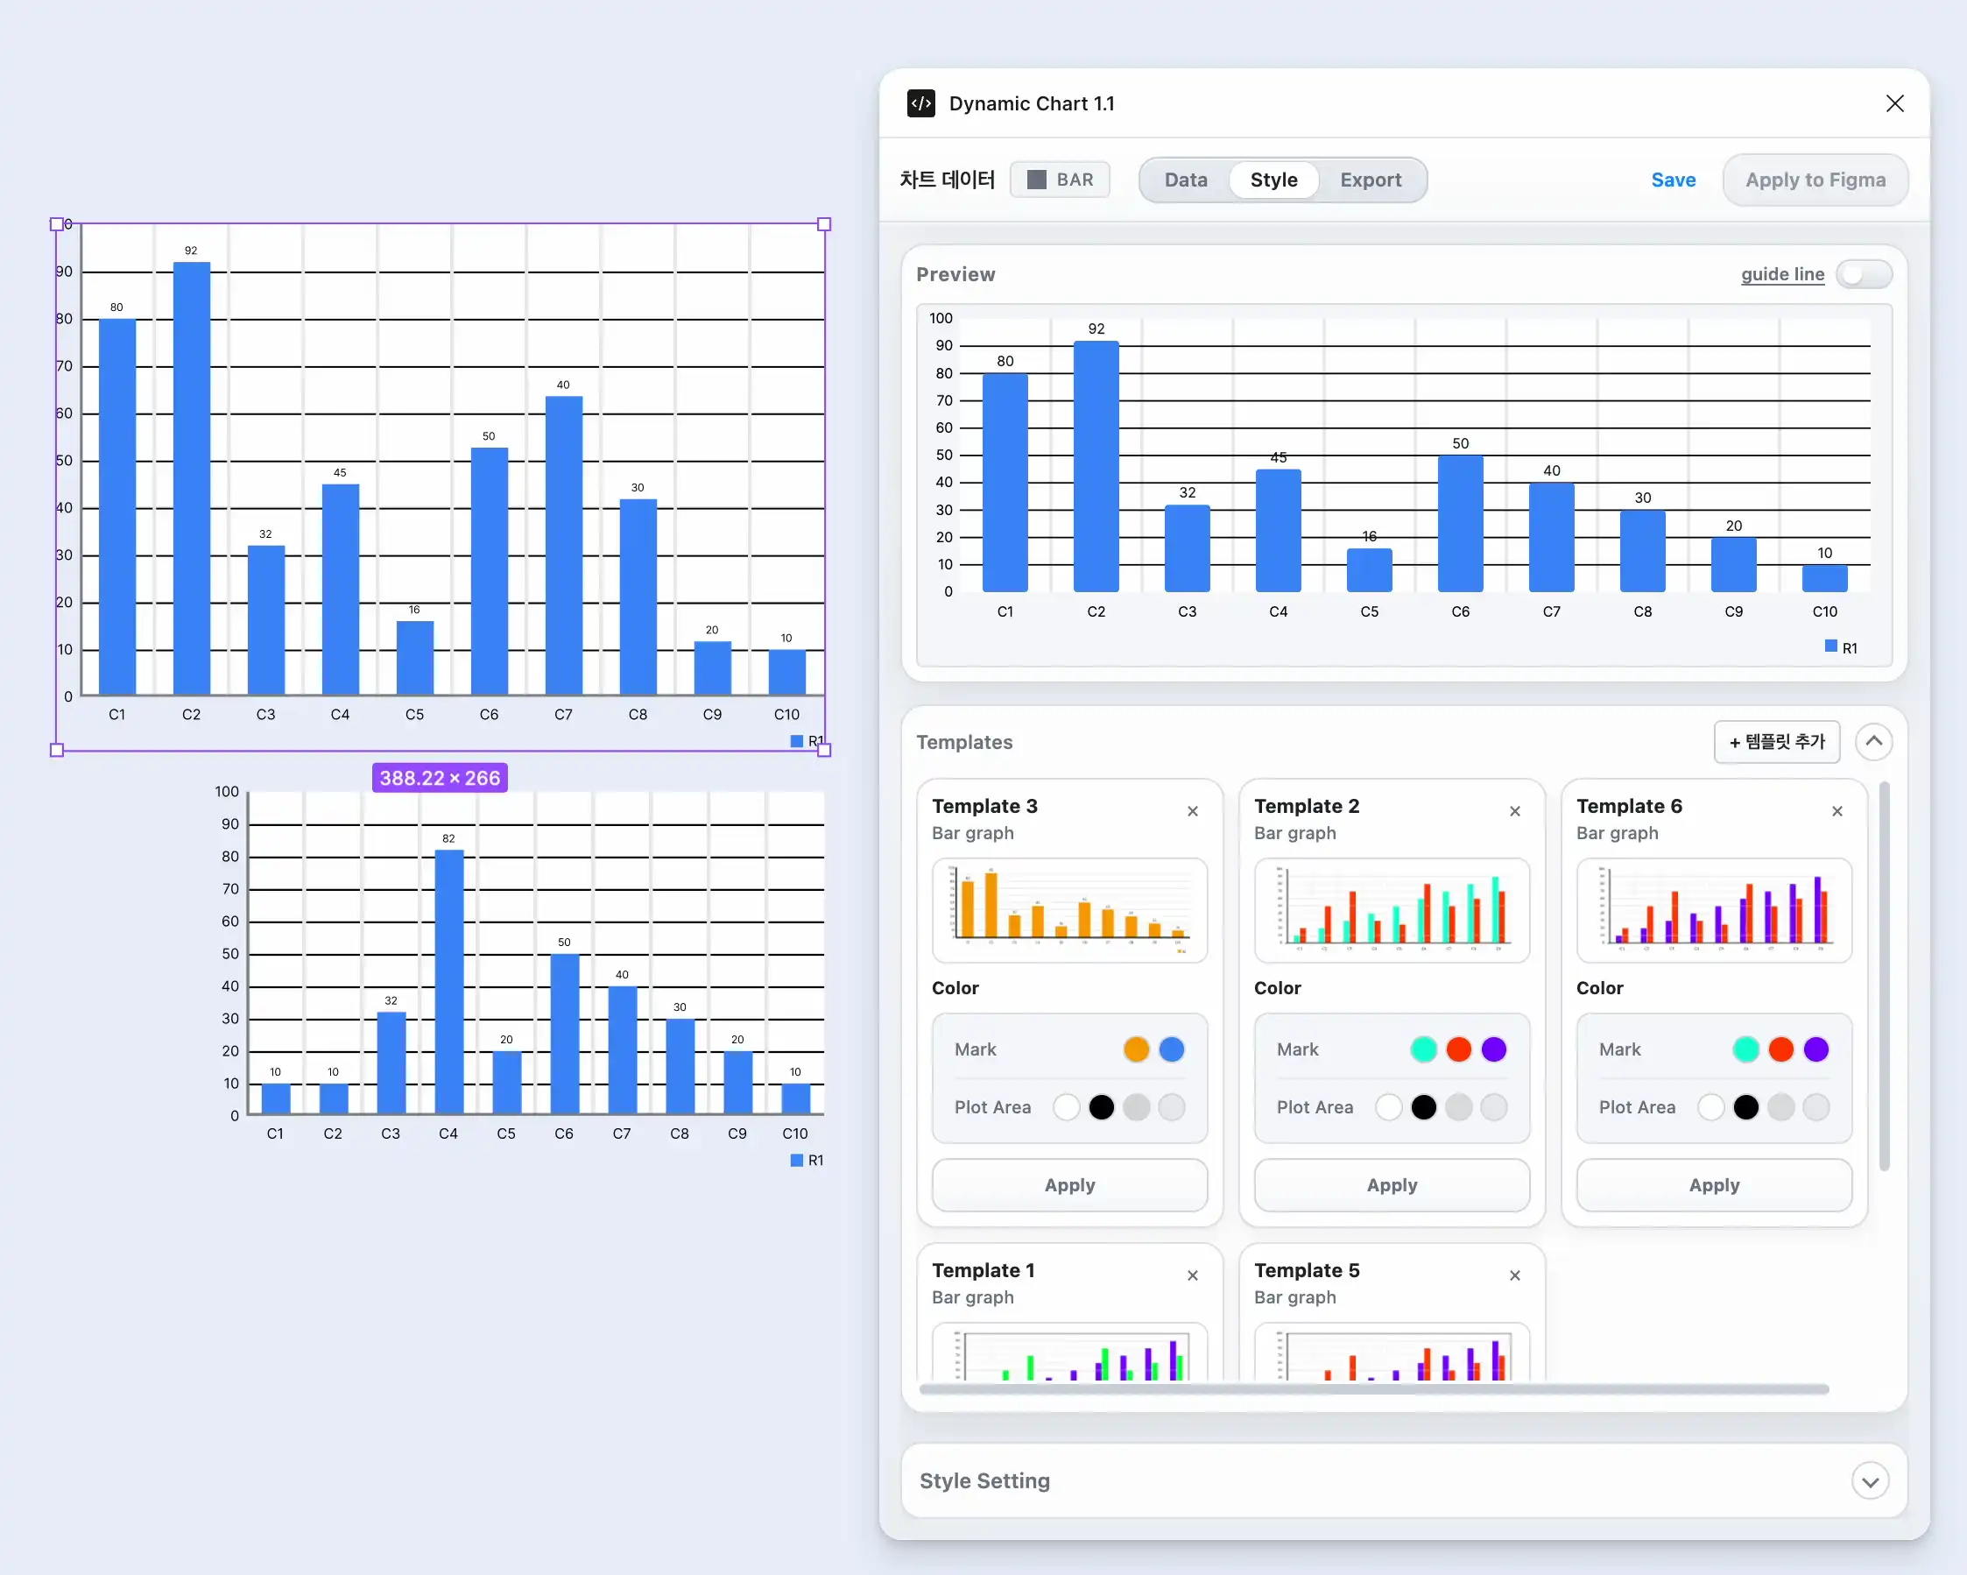1967x1575 pixels.
Task: Pick the purple Mark color in Template 6
Action: (x=1815, y=1049)
